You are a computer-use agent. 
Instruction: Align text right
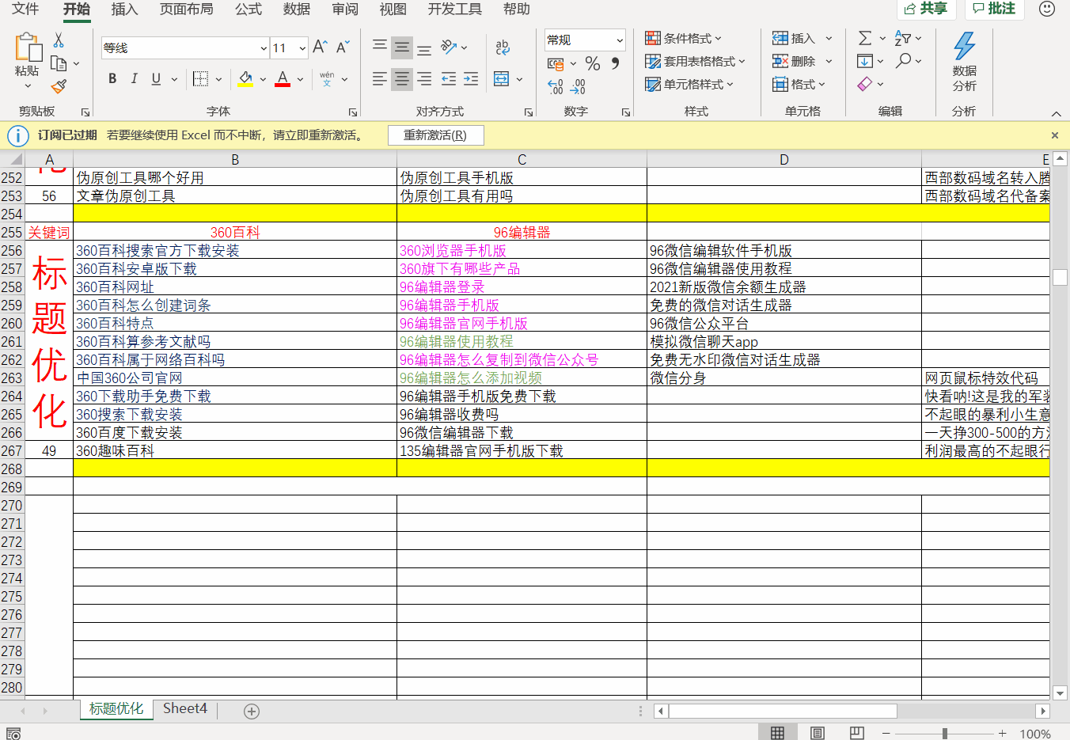coord(424,78)
